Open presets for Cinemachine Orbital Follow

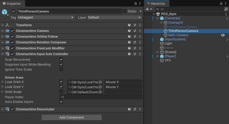135,37
